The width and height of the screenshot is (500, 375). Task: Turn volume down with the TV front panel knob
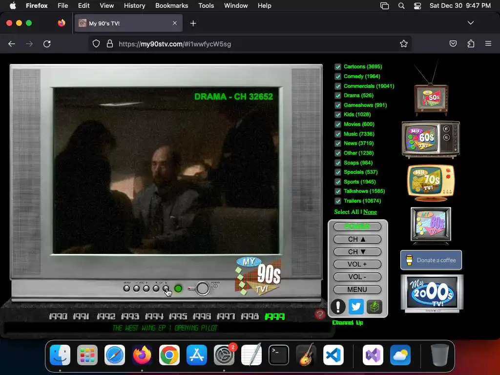[x=137, y=289]
